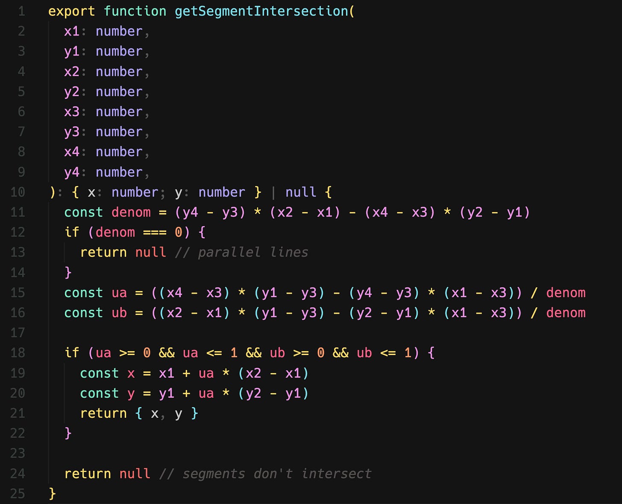The image size is (622, 504).
Task: Click 'x: number' in return type on line 10
Action: [123, 192]
